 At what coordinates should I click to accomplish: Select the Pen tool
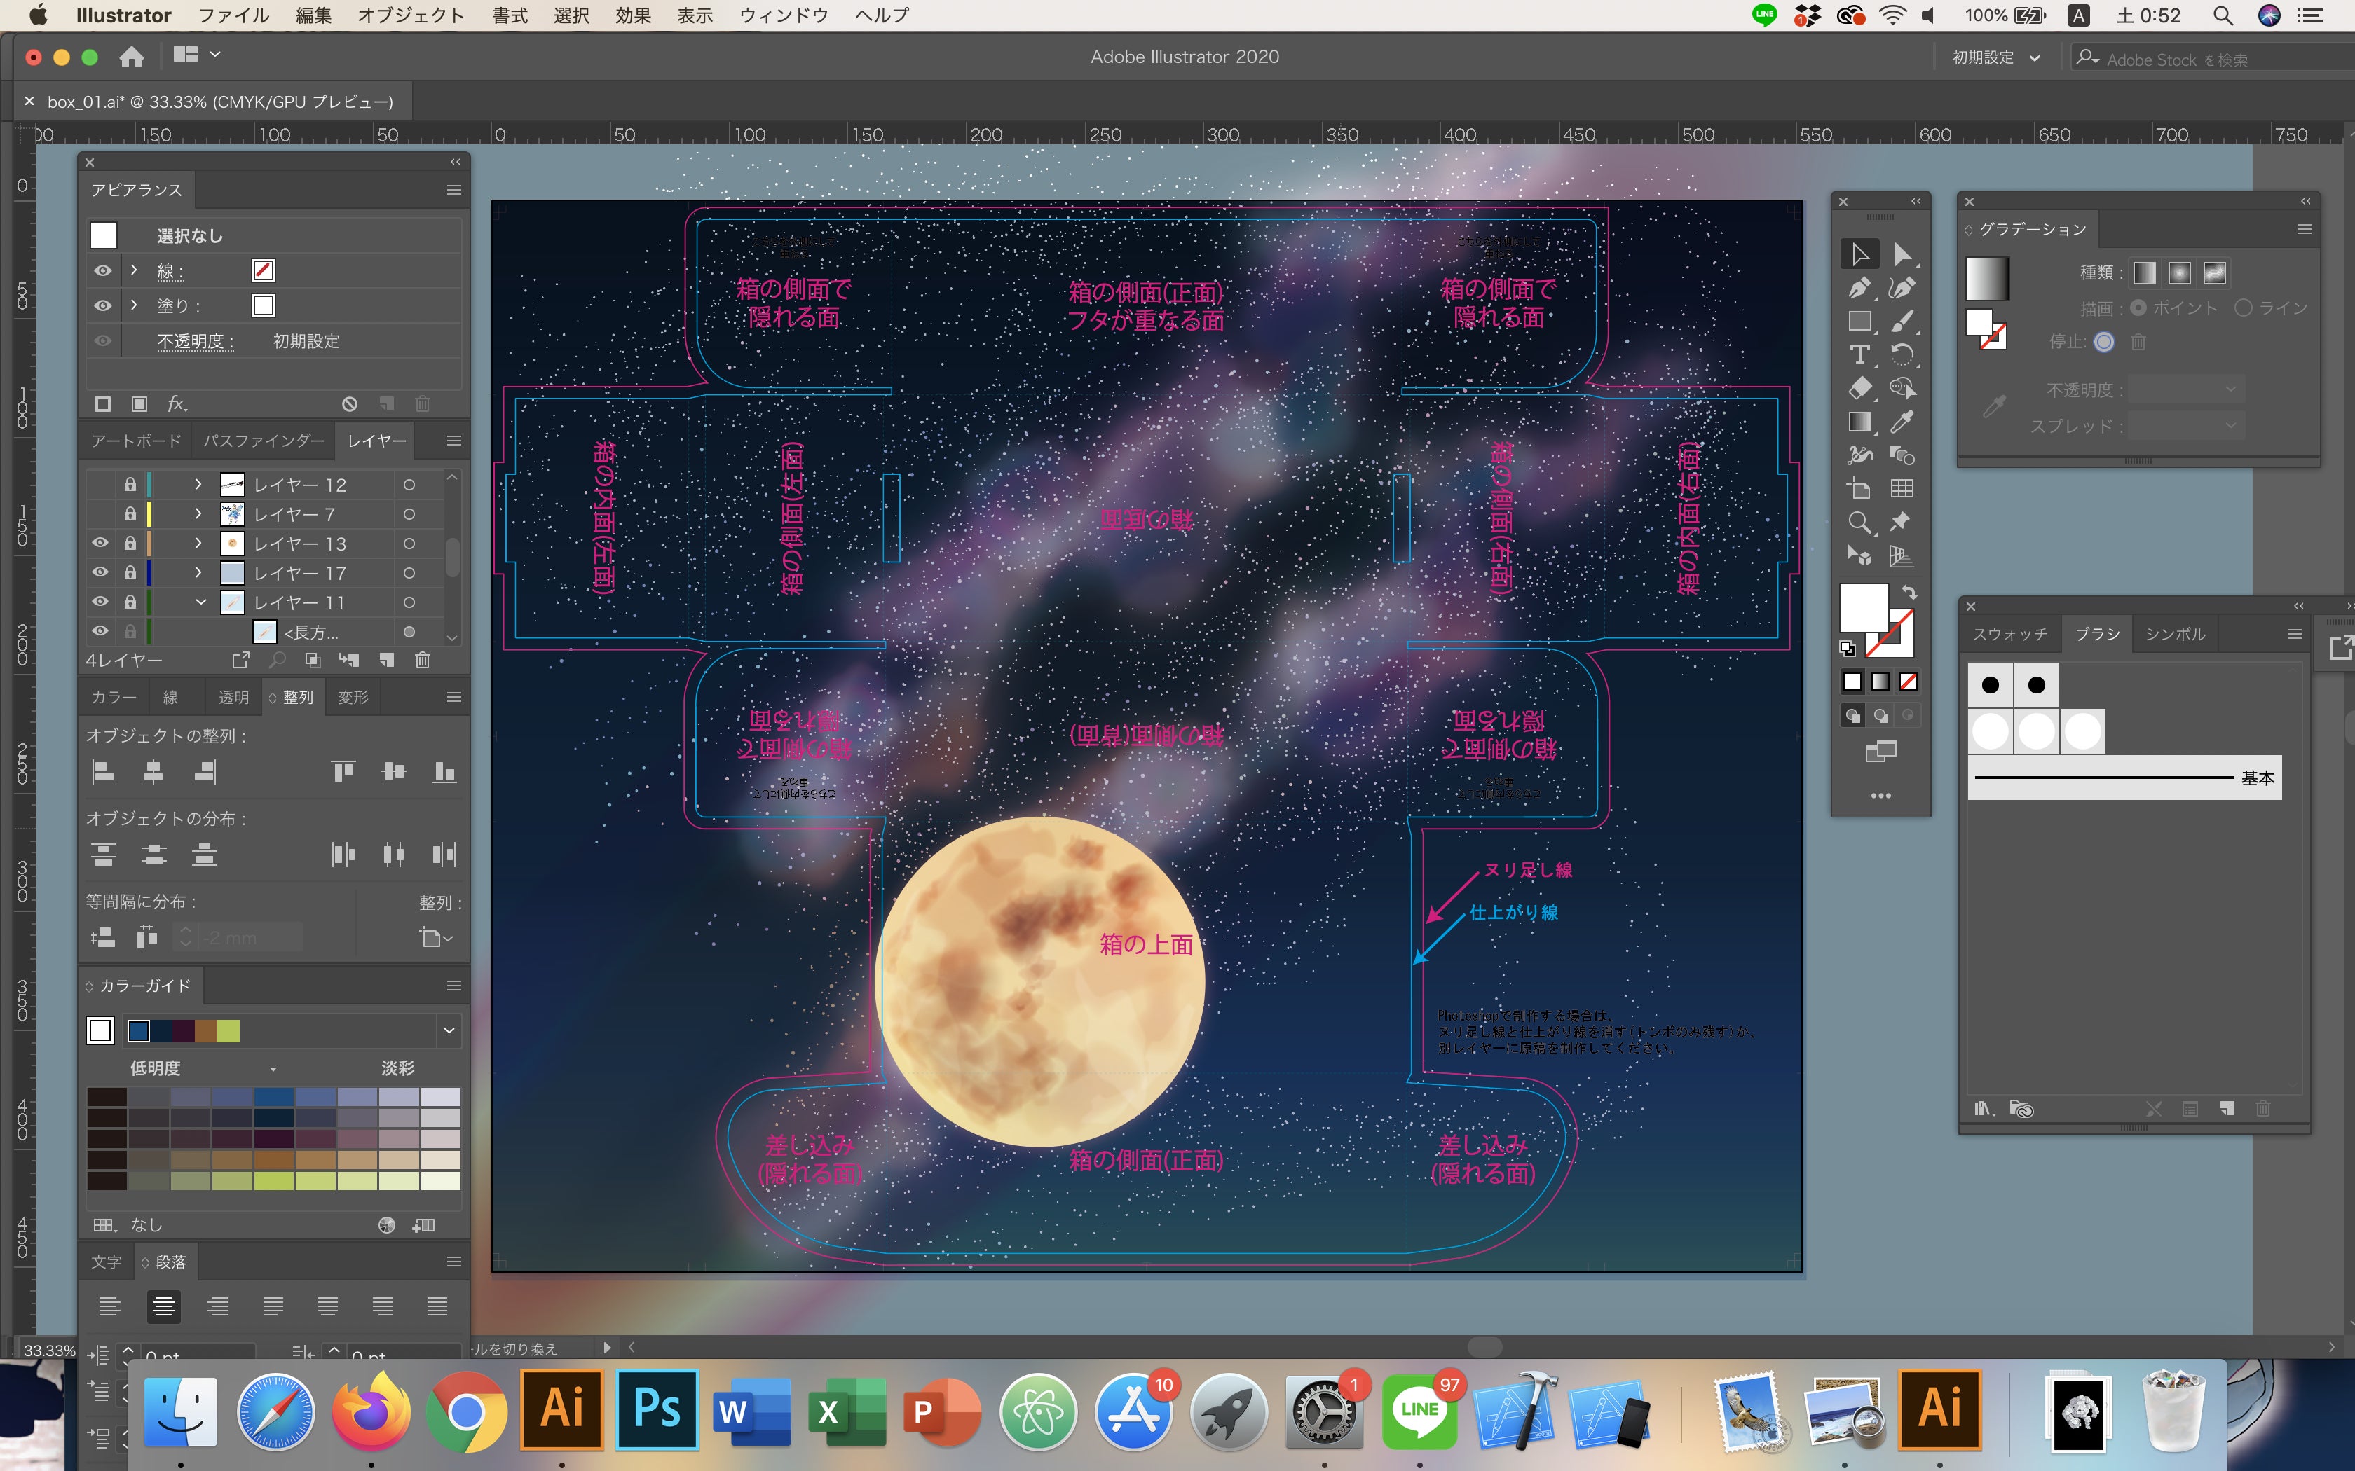[x=1859, y=288]
